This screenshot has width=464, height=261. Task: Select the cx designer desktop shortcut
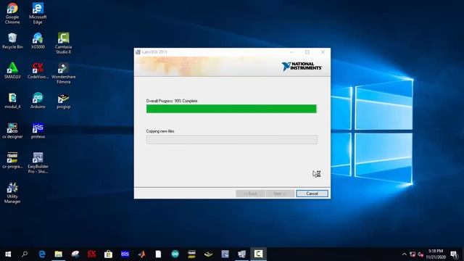pos(12,130)
